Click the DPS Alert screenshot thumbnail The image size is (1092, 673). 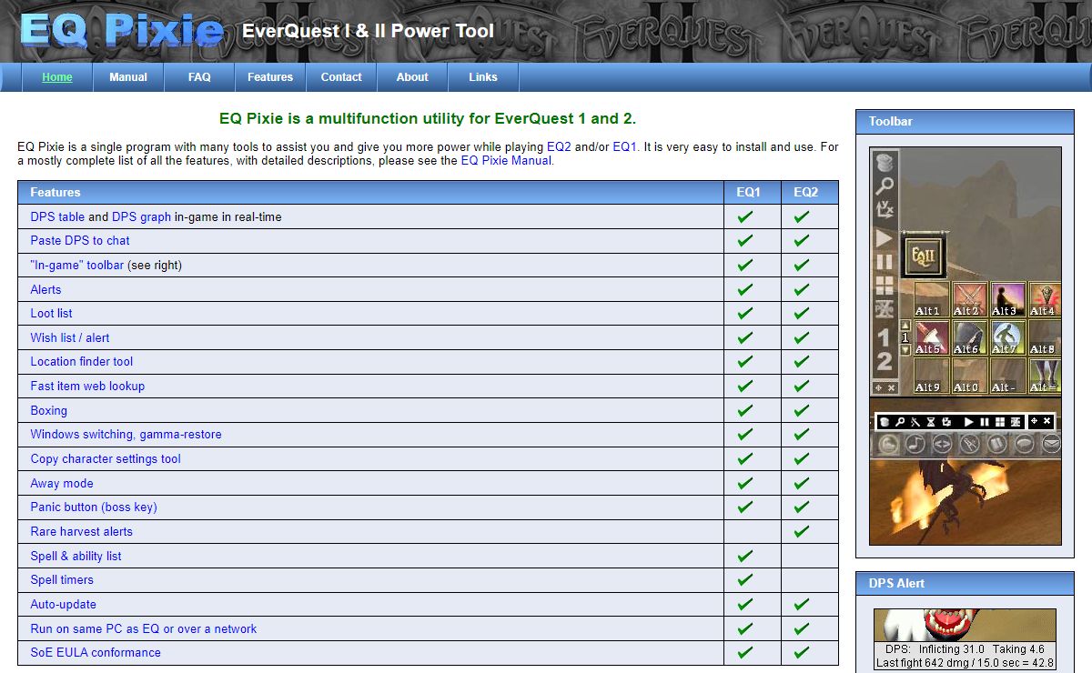click(965, 639)
